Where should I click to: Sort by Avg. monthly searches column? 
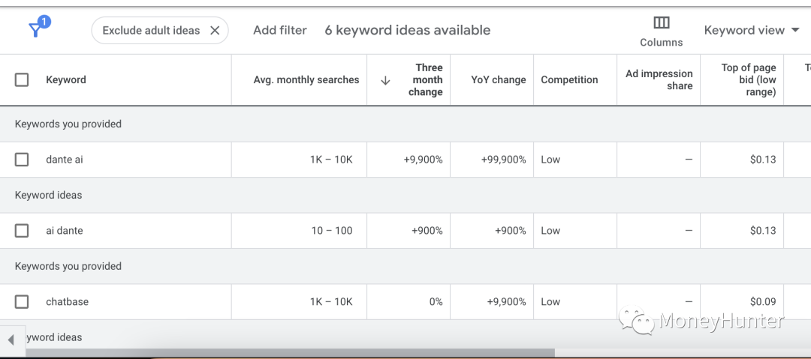click(306, 80)
